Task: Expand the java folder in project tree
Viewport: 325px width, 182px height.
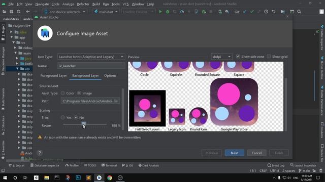Action: [x=17, y=59]
